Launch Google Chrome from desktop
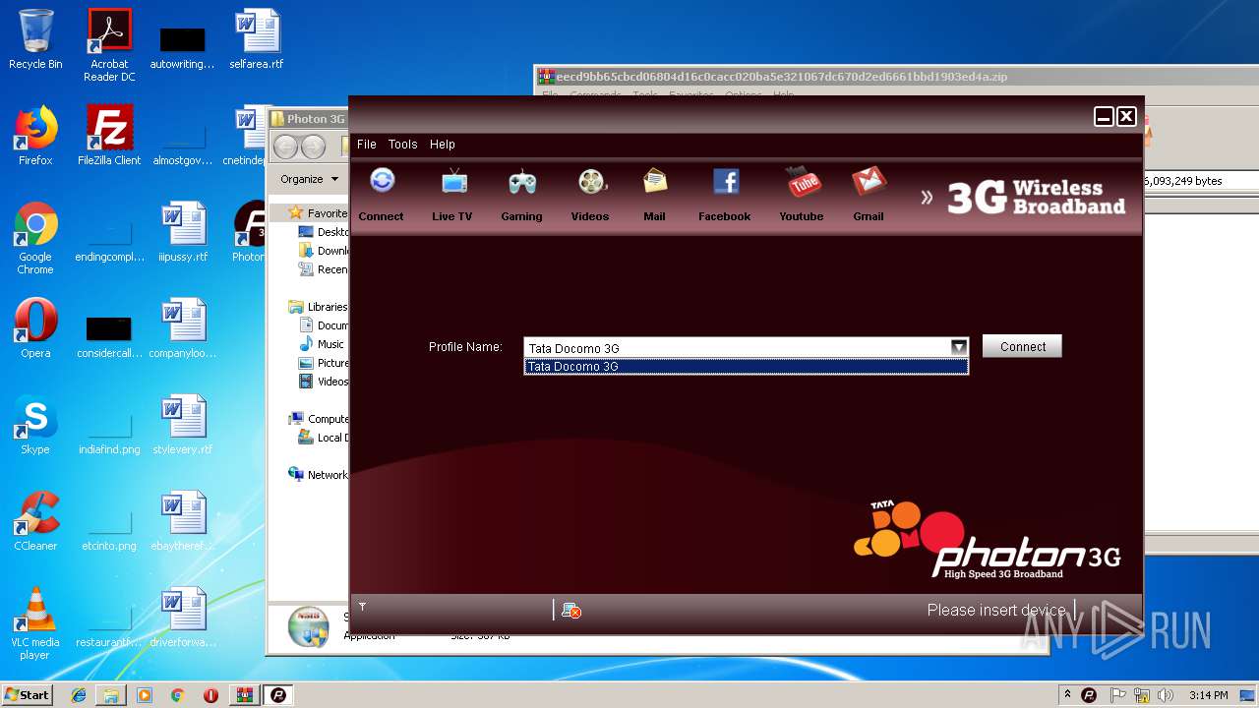This screenshot has height=708, width=1259. pyautogui.click(x=35, y=238)
